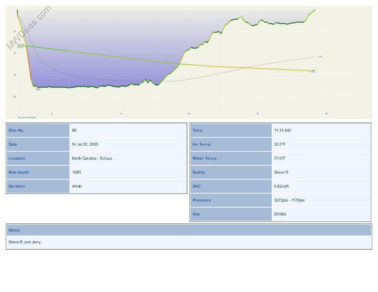Click the 'Air Temp.' label cell
This screenshot has width=378, height=292.
(231, 144)
